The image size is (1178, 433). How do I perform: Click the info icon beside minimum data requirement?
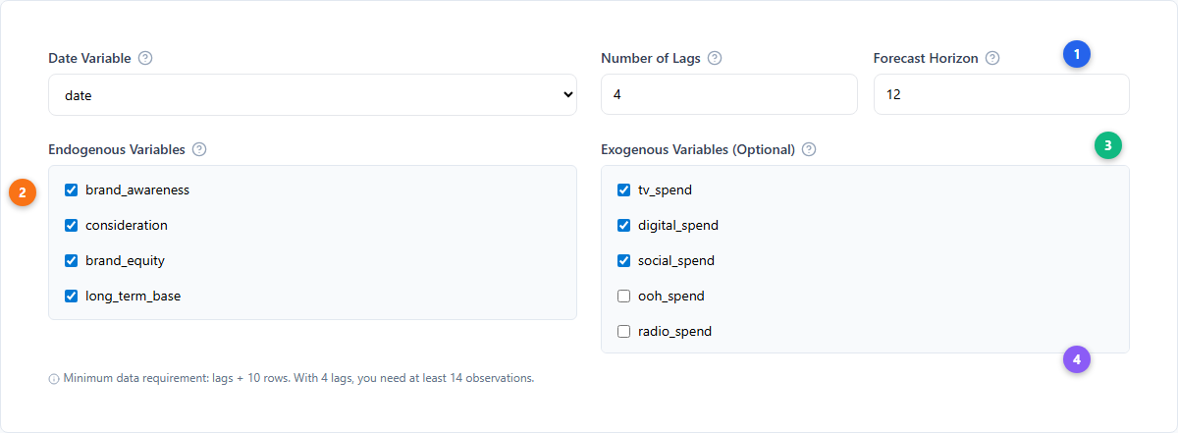pos(54,379)
